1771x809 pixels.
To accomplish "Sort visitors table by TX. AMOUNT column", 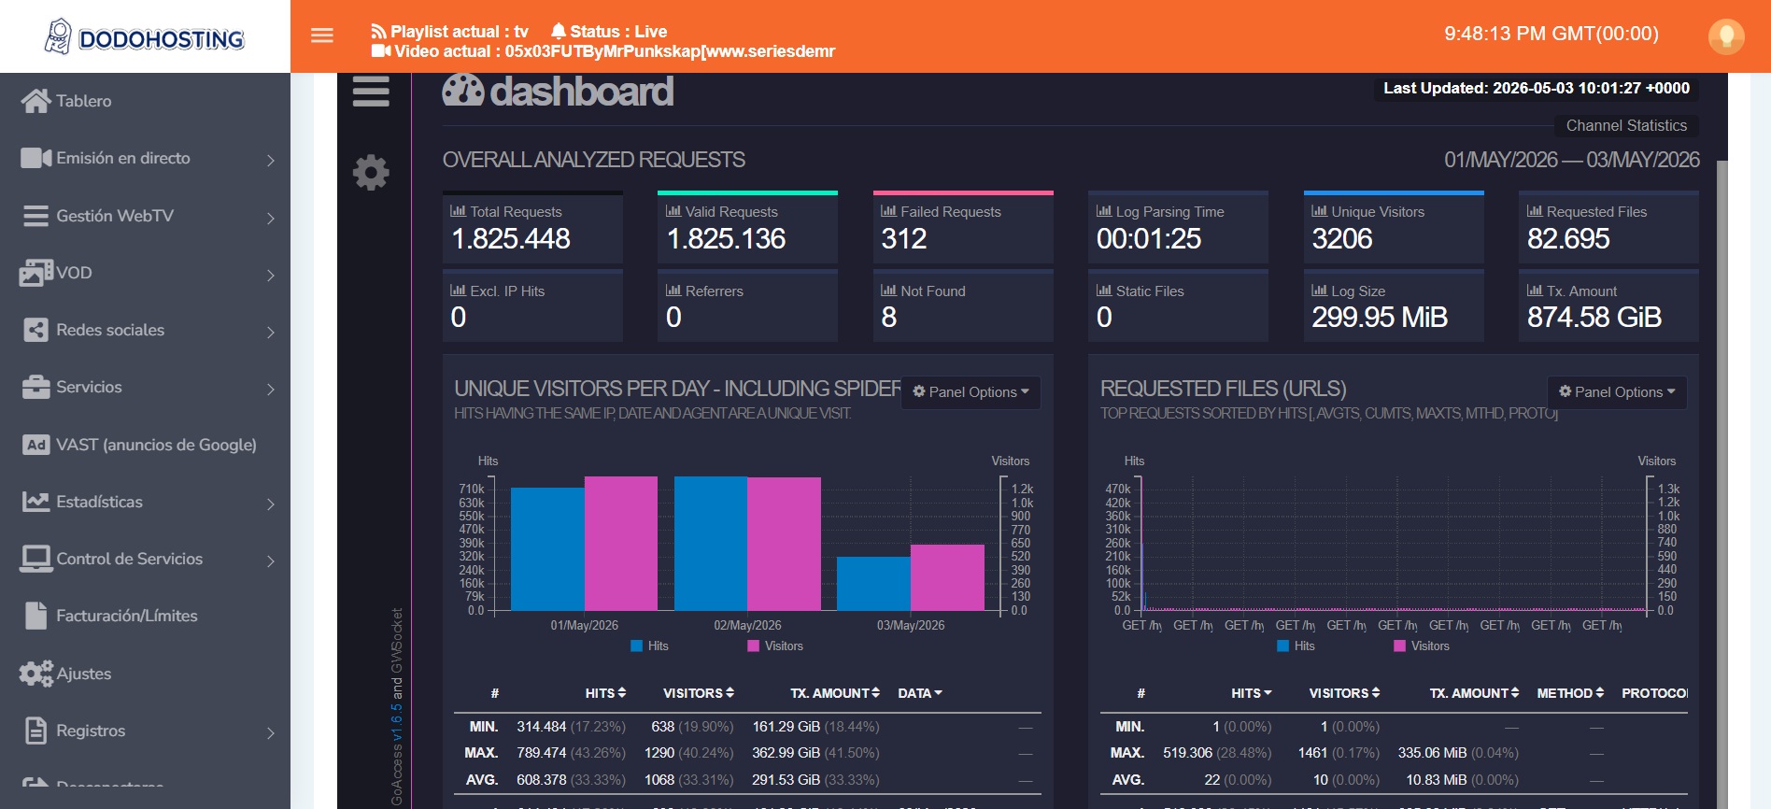I will (x=835, y=693).
